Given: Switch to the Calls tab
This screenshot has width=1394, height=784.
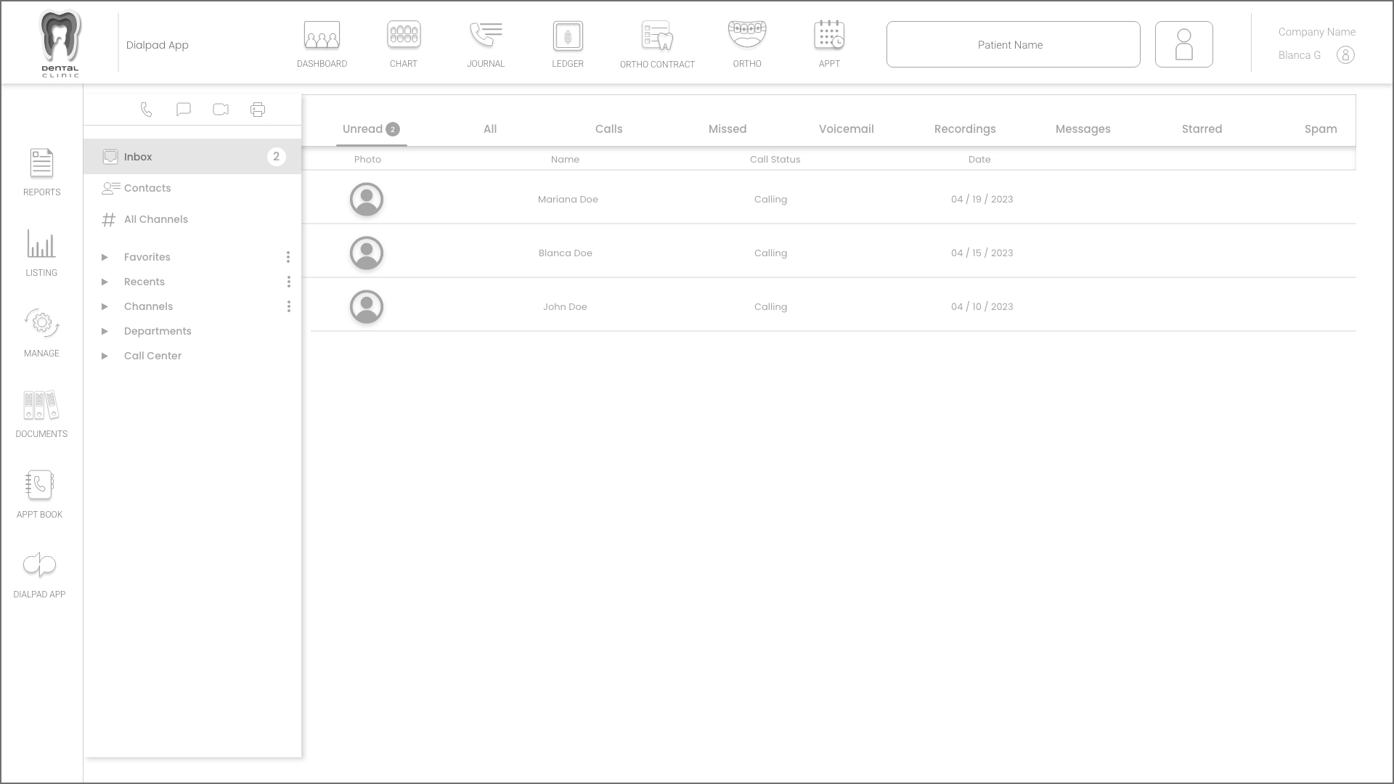Looking at the screenshot, I should tap(608, 129).
